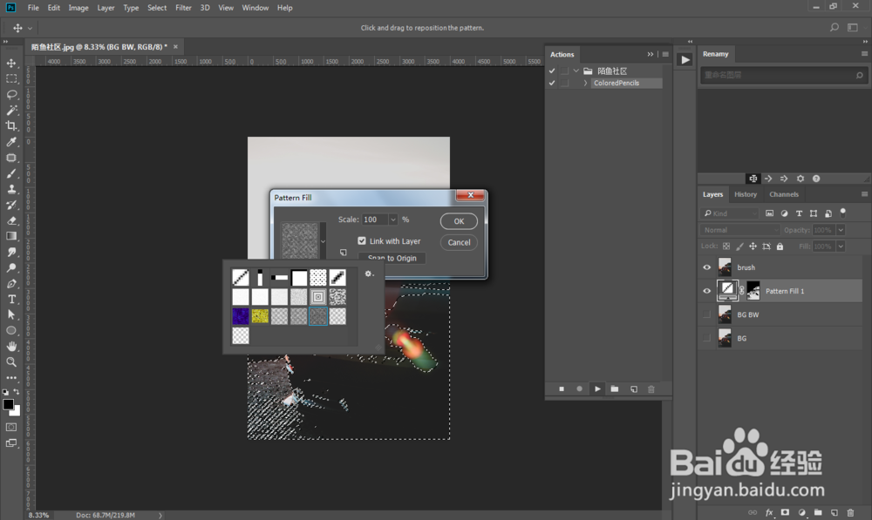Expand the ColoredPencils action
Screen dimensions: 872x520
click(586, 83)
